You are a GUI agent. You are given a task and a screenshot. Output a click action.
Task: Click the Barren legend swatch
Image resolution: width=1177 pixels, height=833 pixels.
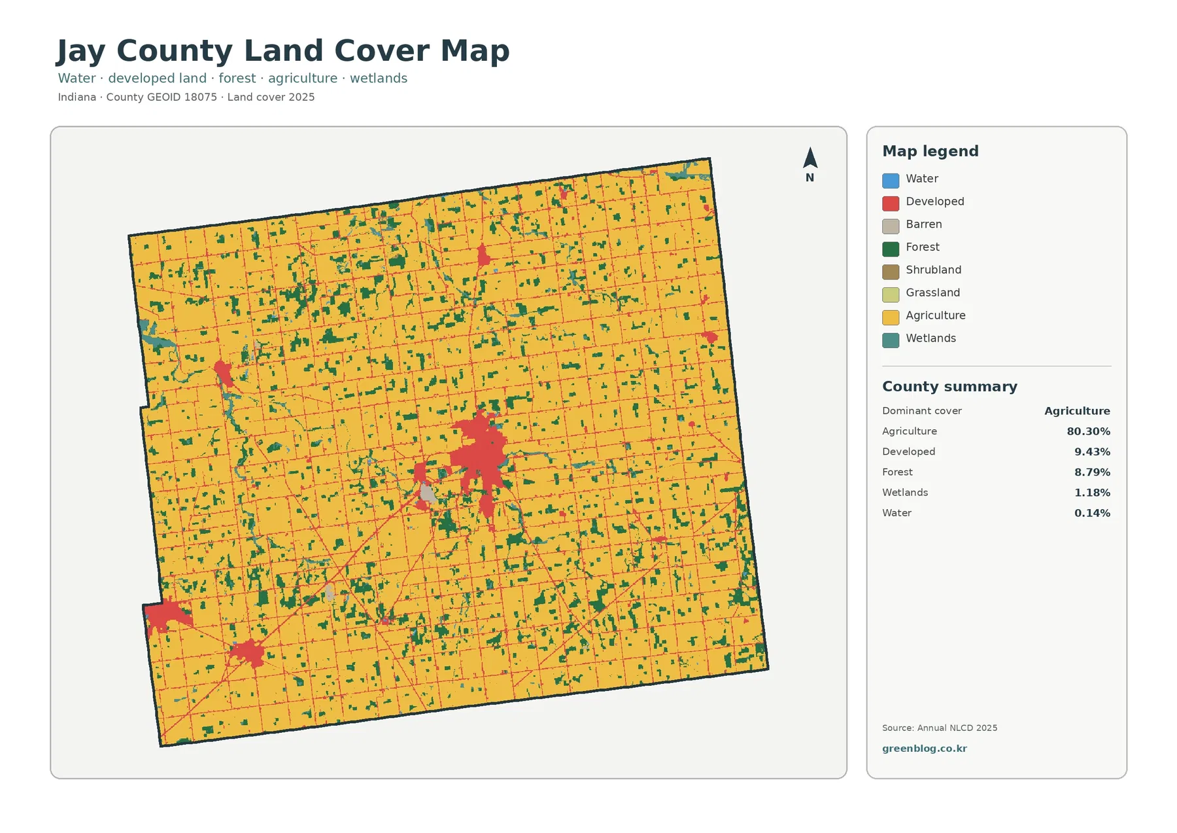click(x=891, y=226)
